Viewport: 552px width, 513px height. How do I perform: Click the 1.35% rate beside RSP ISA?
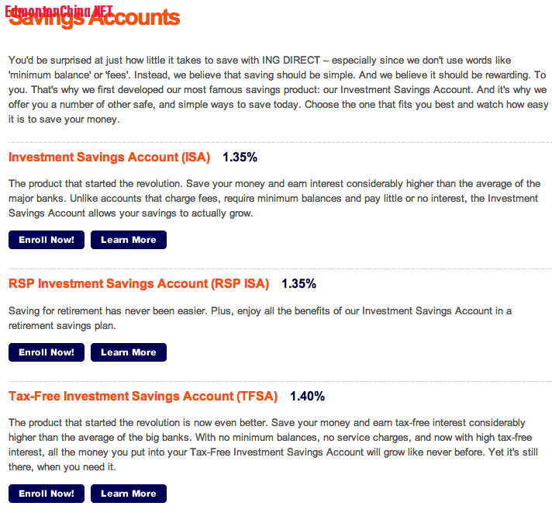(298, 284)
